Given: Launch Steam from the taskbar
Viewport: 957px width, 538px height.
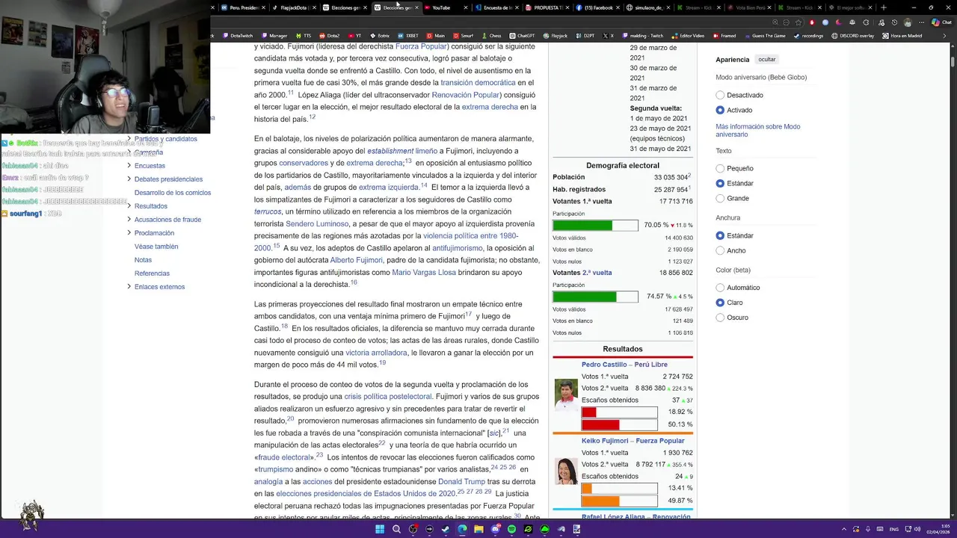Looking at the screenshot, I should 446,529.
